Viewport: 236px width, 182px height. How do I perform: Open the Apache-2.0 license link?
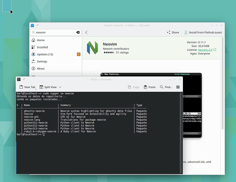[205, 50]
